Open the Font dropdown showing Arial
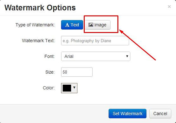176x123 pixels. [96, 56]
